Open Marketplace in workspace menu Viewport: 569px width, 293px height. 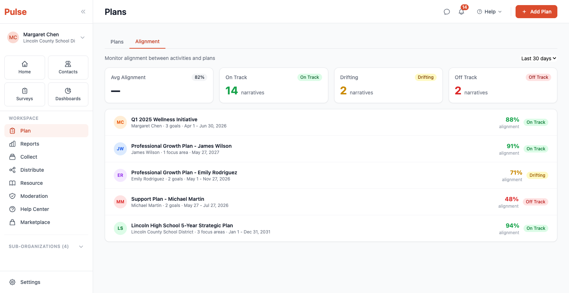coord(46,222)
